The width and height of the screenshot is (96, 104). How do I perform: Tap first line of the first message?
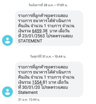(x=43, y=16)
